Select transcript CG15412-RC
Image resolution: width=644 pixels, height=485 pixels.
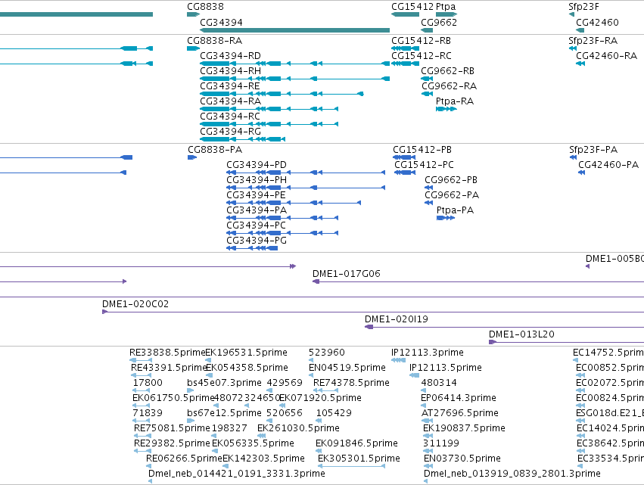point(421,55)
